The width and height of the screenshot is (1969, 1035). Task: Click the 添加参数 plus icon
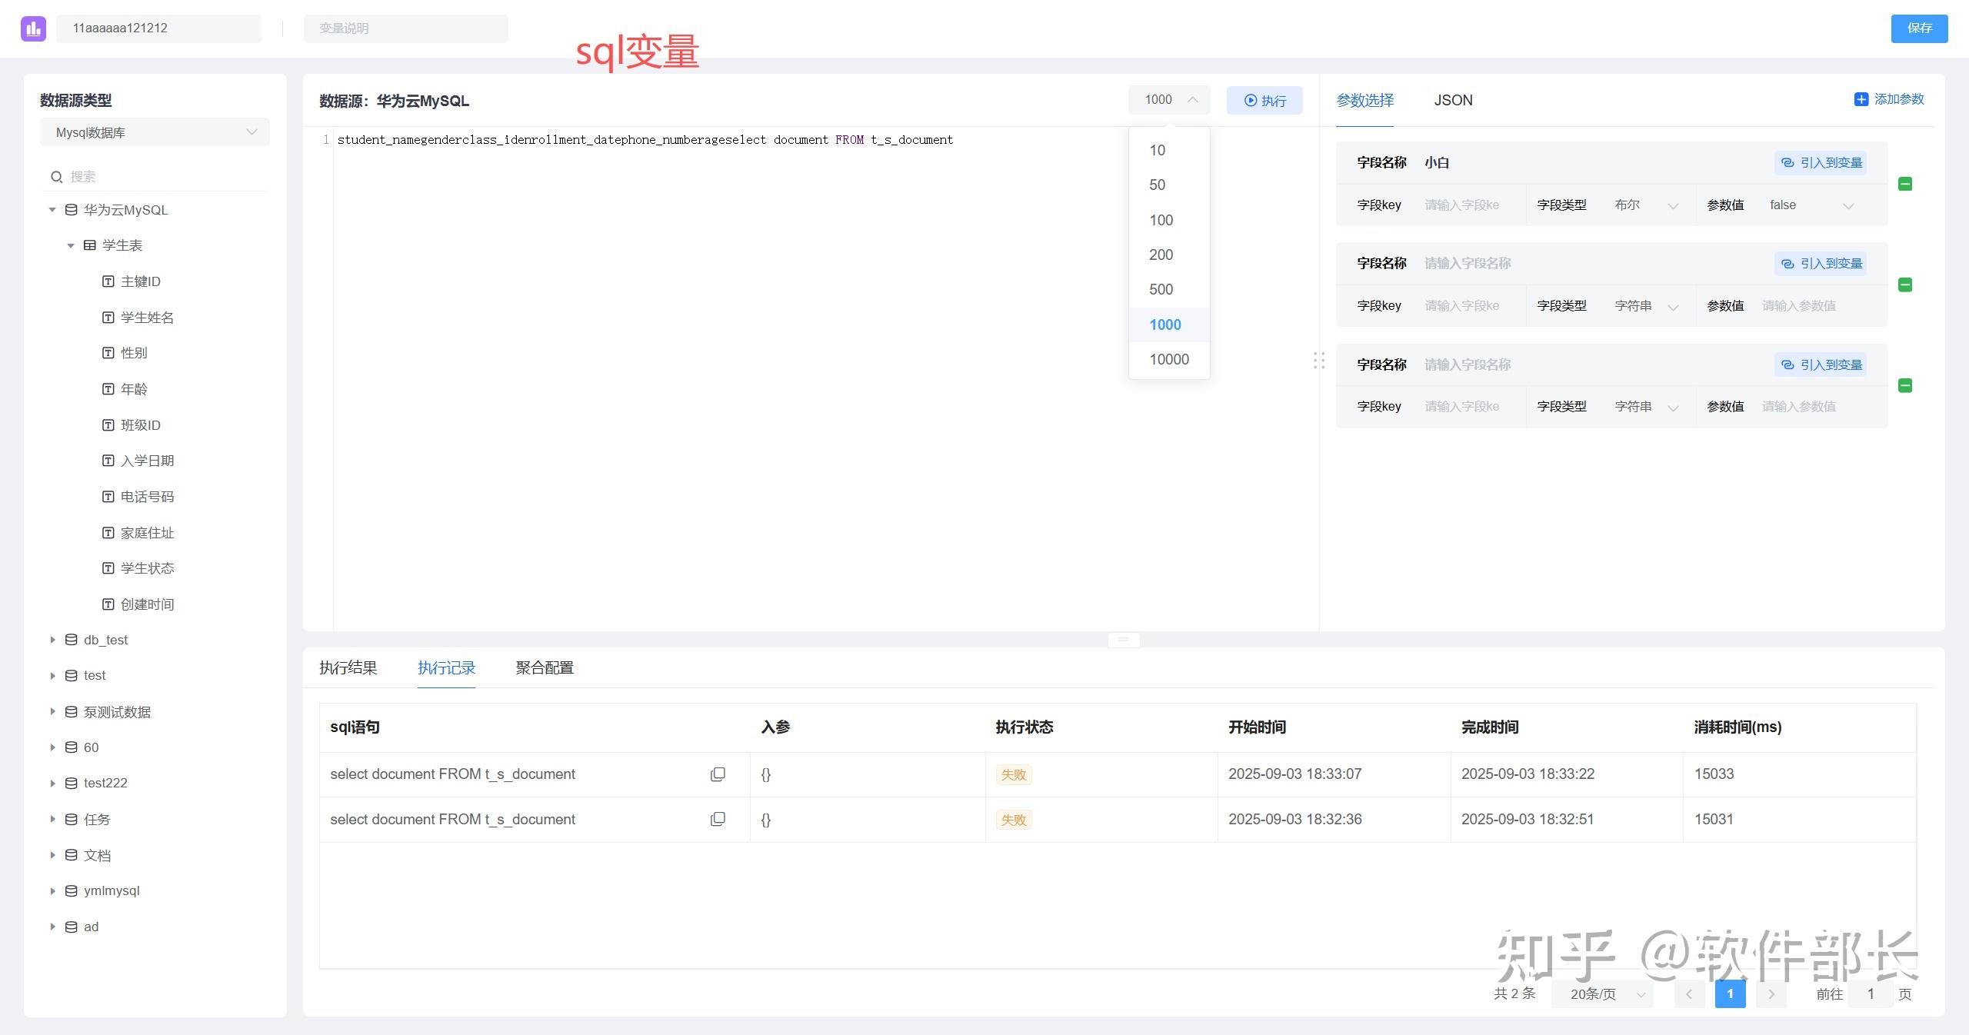tap(1861, 99)
